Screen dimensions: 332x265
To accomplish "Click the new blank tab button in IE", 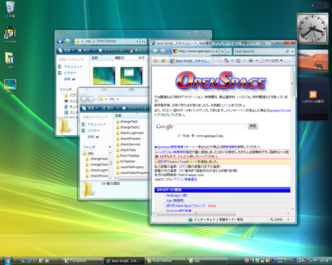I will click(216, 61).
